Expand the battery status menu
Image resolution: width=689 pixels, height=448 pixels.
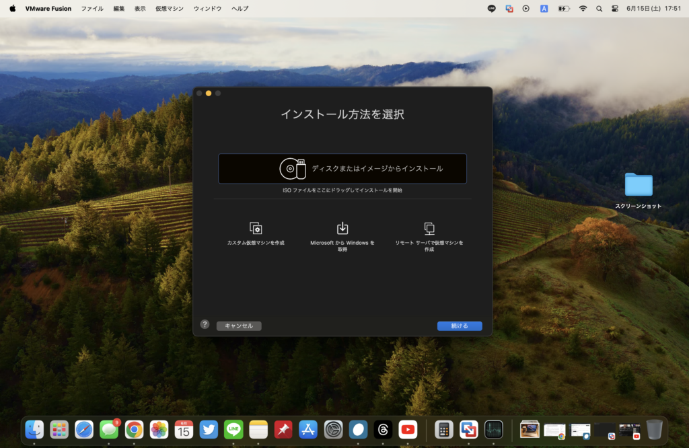pos(564,9)
